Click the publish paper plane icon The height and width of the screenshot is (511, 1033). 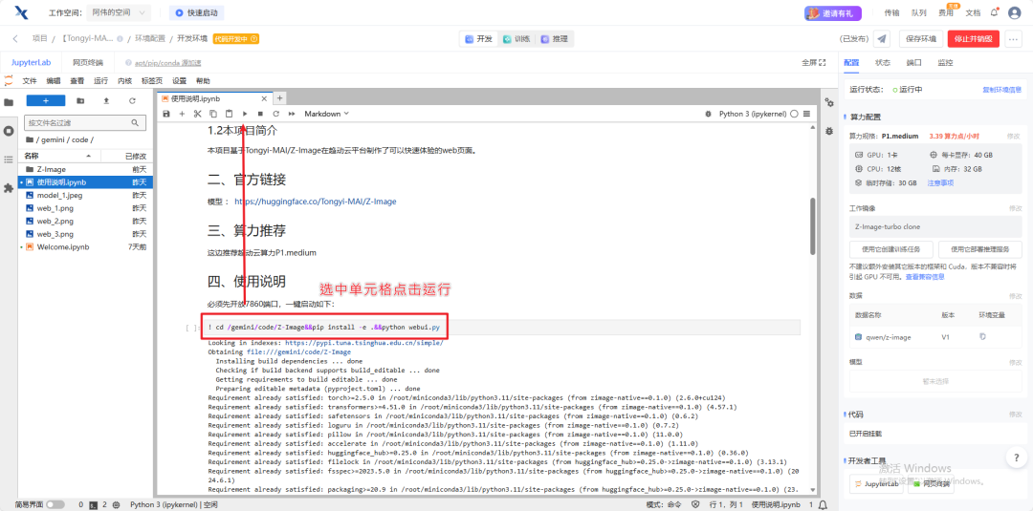pyautogui.click(x=882, y=39)
